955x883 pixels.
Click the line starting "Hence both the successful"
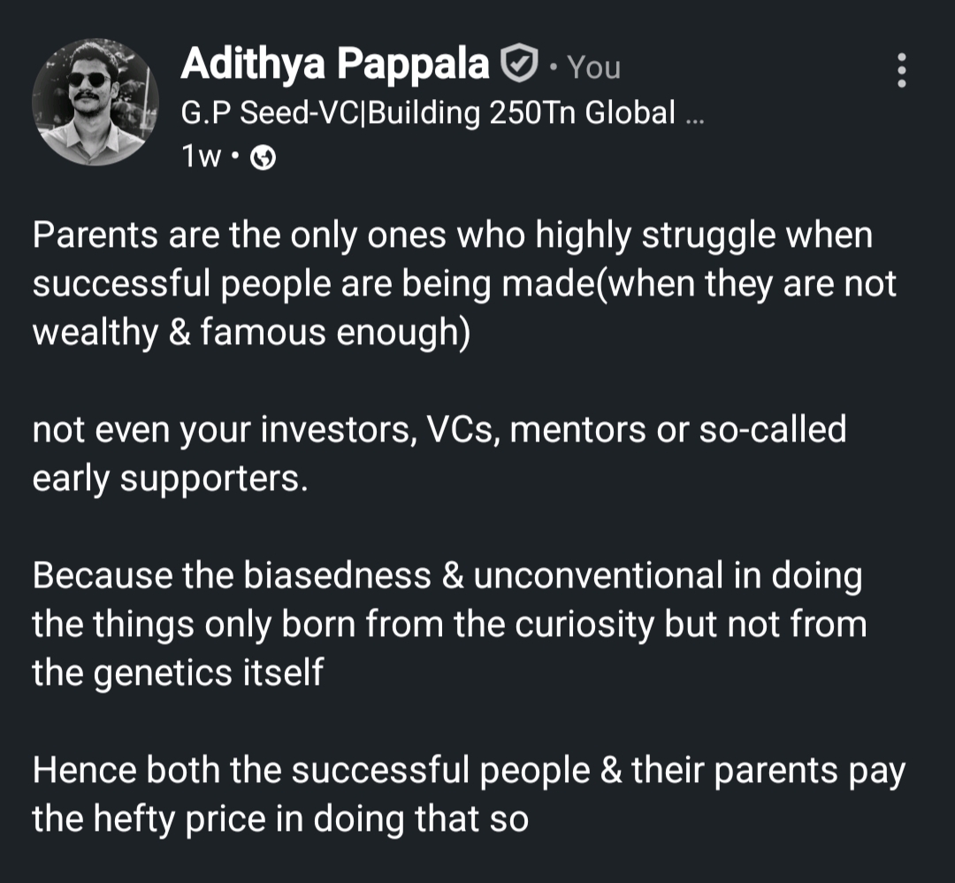pos(469,770)
